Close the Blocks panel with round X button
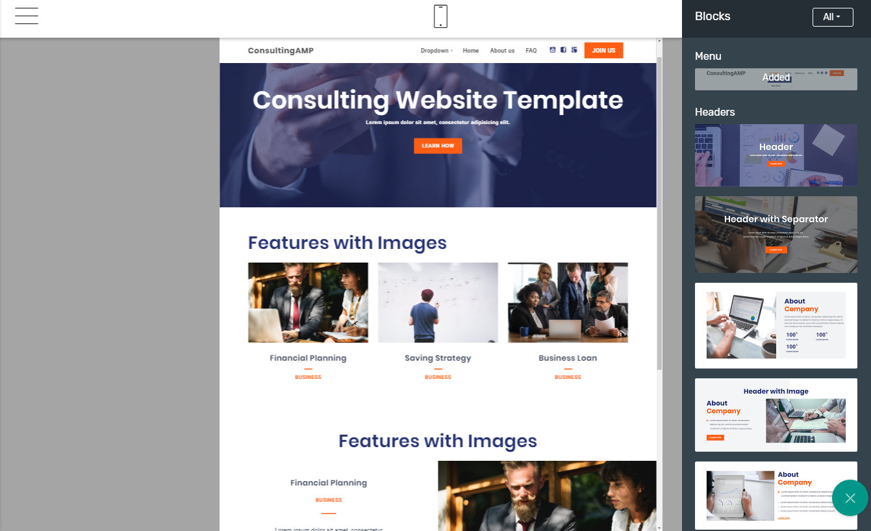 [x=850, y=498]
